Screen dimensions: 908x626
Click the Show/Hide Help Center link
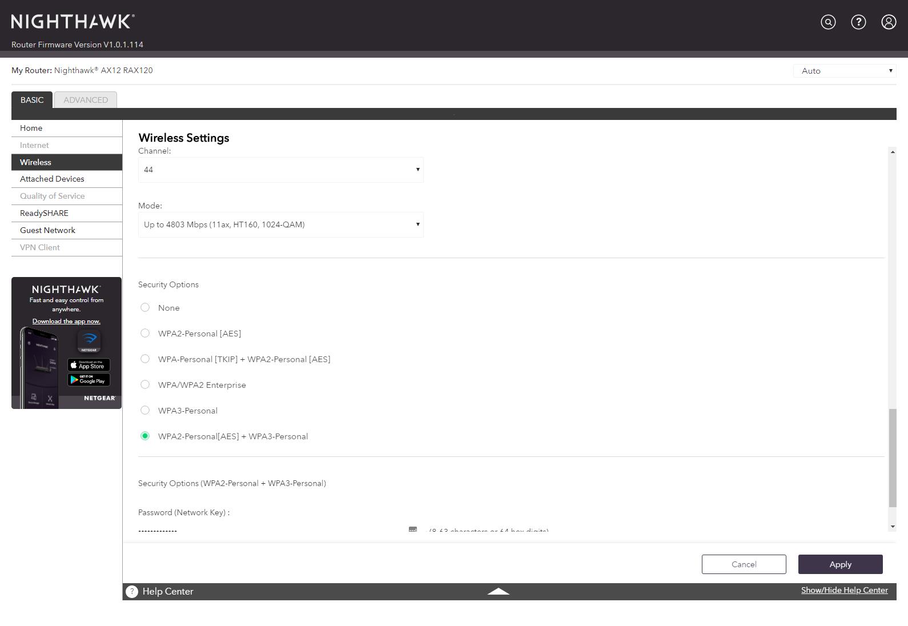click(x=844, y=591)
